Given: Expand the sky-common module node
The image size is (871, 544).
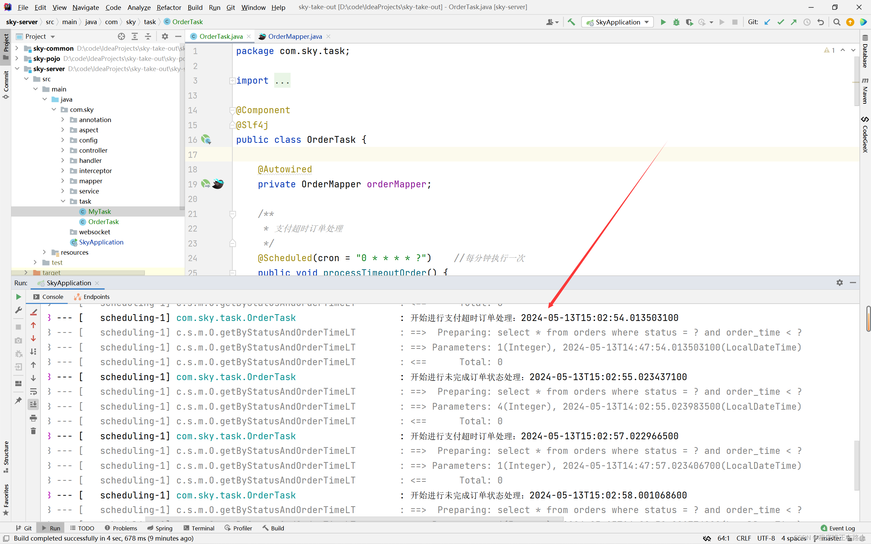Looking at the screenshot, I should coord(17,48).
